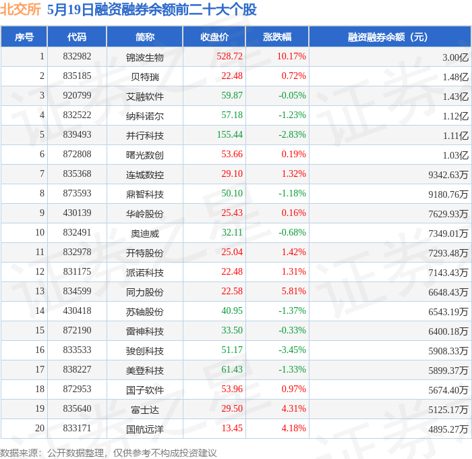
Task: Select stock name 富士达
Action: pos(145,410)
